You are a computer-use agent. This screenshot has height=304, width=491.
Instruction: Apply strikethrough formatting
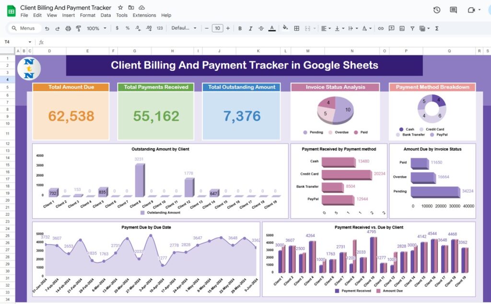[261, 28]
